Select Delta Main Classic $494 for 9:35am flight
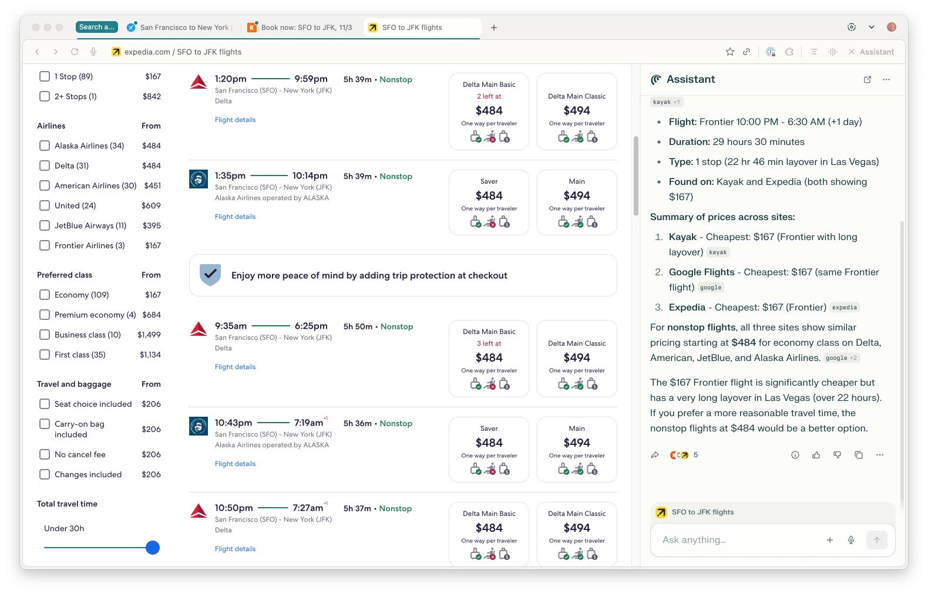This screenshot has height=594, width=928. click(577, 358)
